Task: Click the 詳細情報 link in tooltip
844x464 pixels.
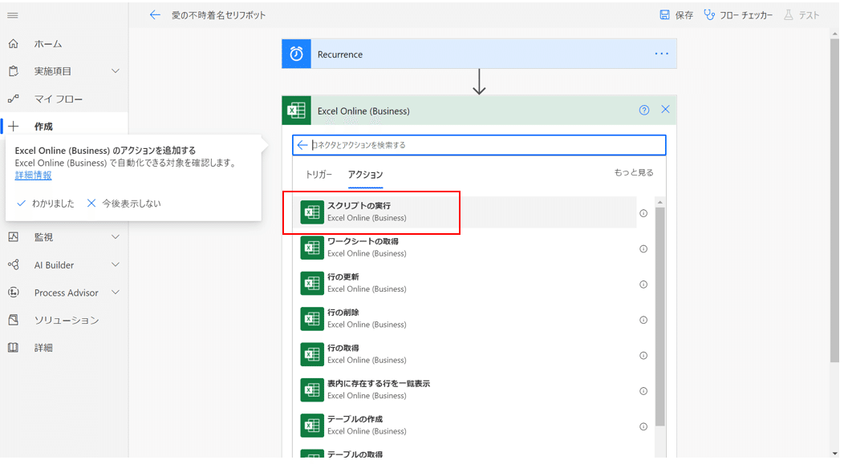Action: (x=34, y=176)
